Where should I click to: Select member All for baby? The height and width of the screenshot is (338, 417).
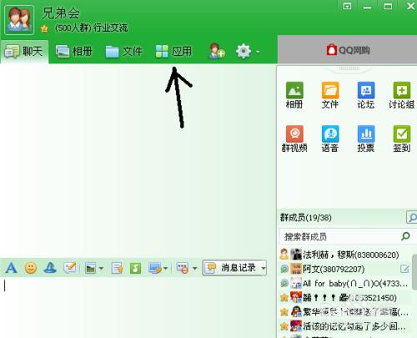pos(345,284)
